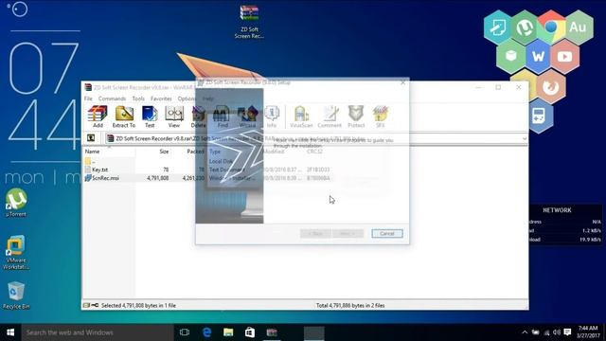Screen dimensions: 606x341
Task: Click the Find toolbar icon
Action: pyautogui.click(x=223, y=117)
